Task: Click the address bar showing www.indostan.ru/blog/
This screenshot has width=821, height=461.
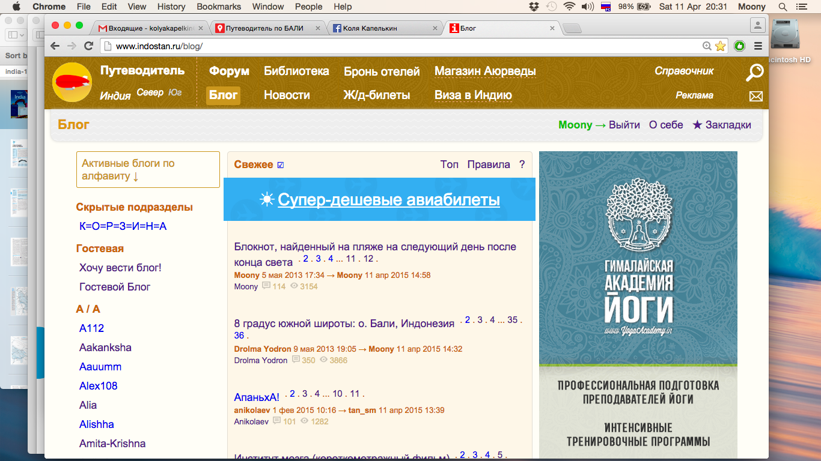Action: coord(397,46)
